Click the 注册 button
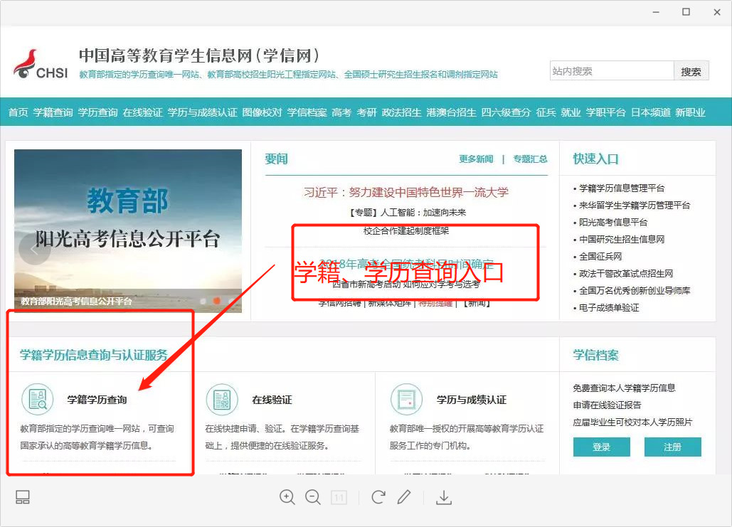Screen dimensions: 732x527 pyautogui.click(x=672, y=447)
